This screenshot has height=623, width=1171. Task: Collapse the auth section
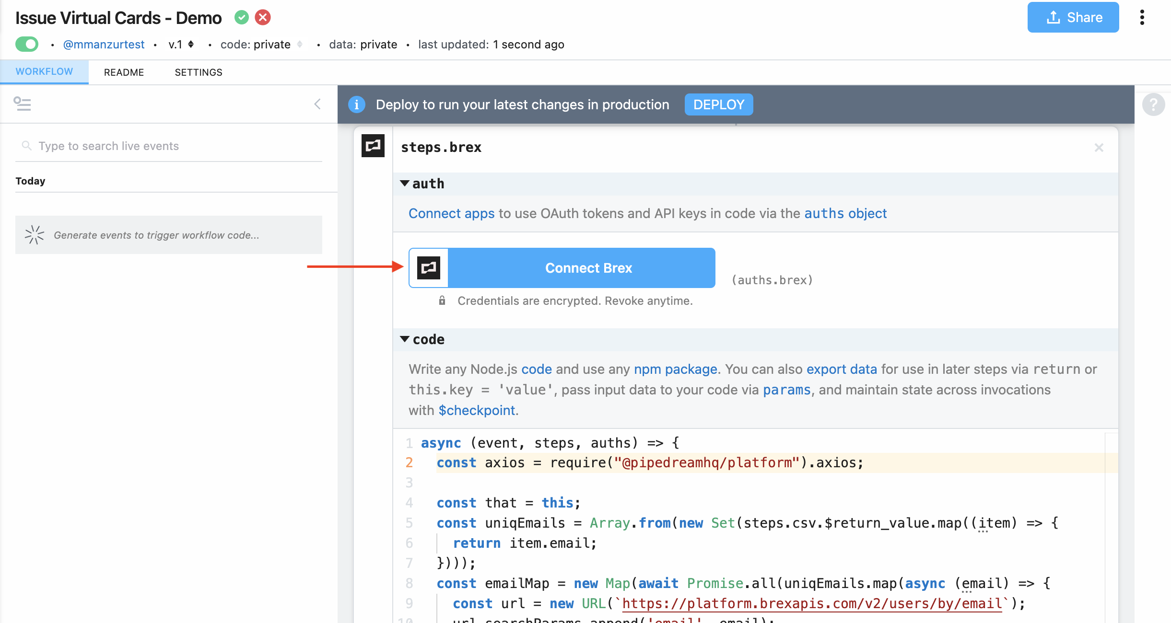(405, 184)
